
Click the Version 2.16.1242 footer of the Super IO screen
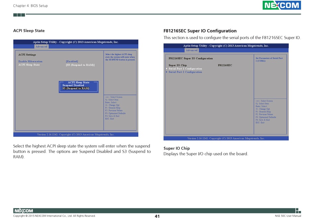coord(226,138)
